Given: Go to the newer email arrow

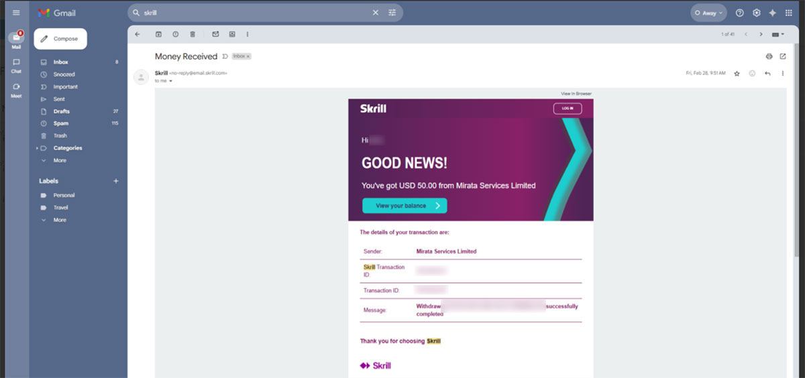Looking at the screenshot, I should pyautogui.click(x=746, y=34).
